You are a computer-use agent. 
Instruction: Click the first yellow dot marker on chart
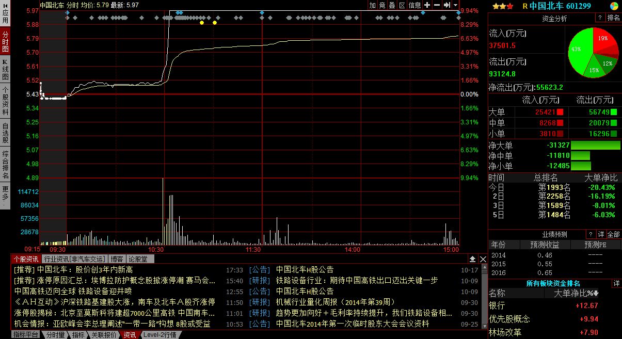coord(202,23)
